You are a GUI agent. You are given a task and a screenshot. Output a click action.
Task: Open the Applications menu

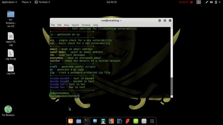tap(9, 2)
